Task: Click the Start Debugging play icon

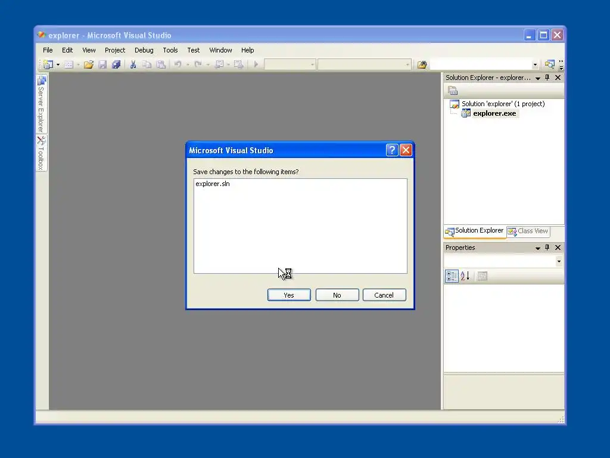Action: (x=256, y=64)
